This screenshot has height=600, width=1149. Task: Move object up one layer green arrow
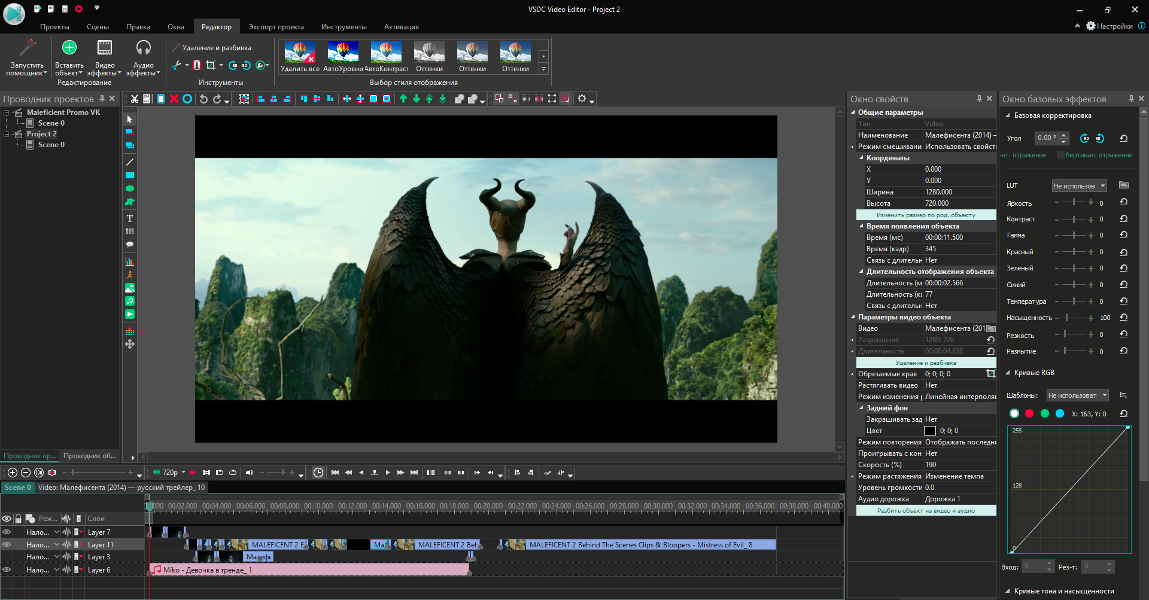coord(403,99)
